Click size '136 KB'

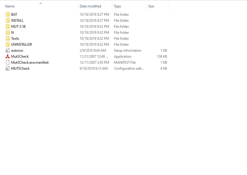162,57
